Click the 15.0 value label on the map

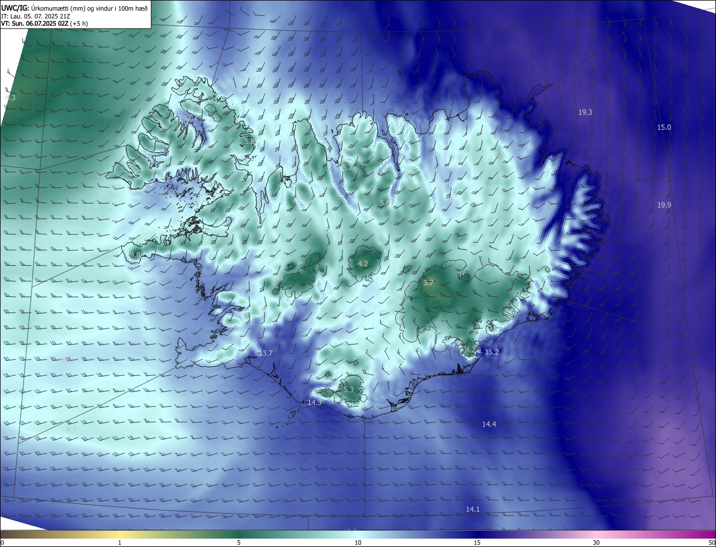(x=664, y=128)
